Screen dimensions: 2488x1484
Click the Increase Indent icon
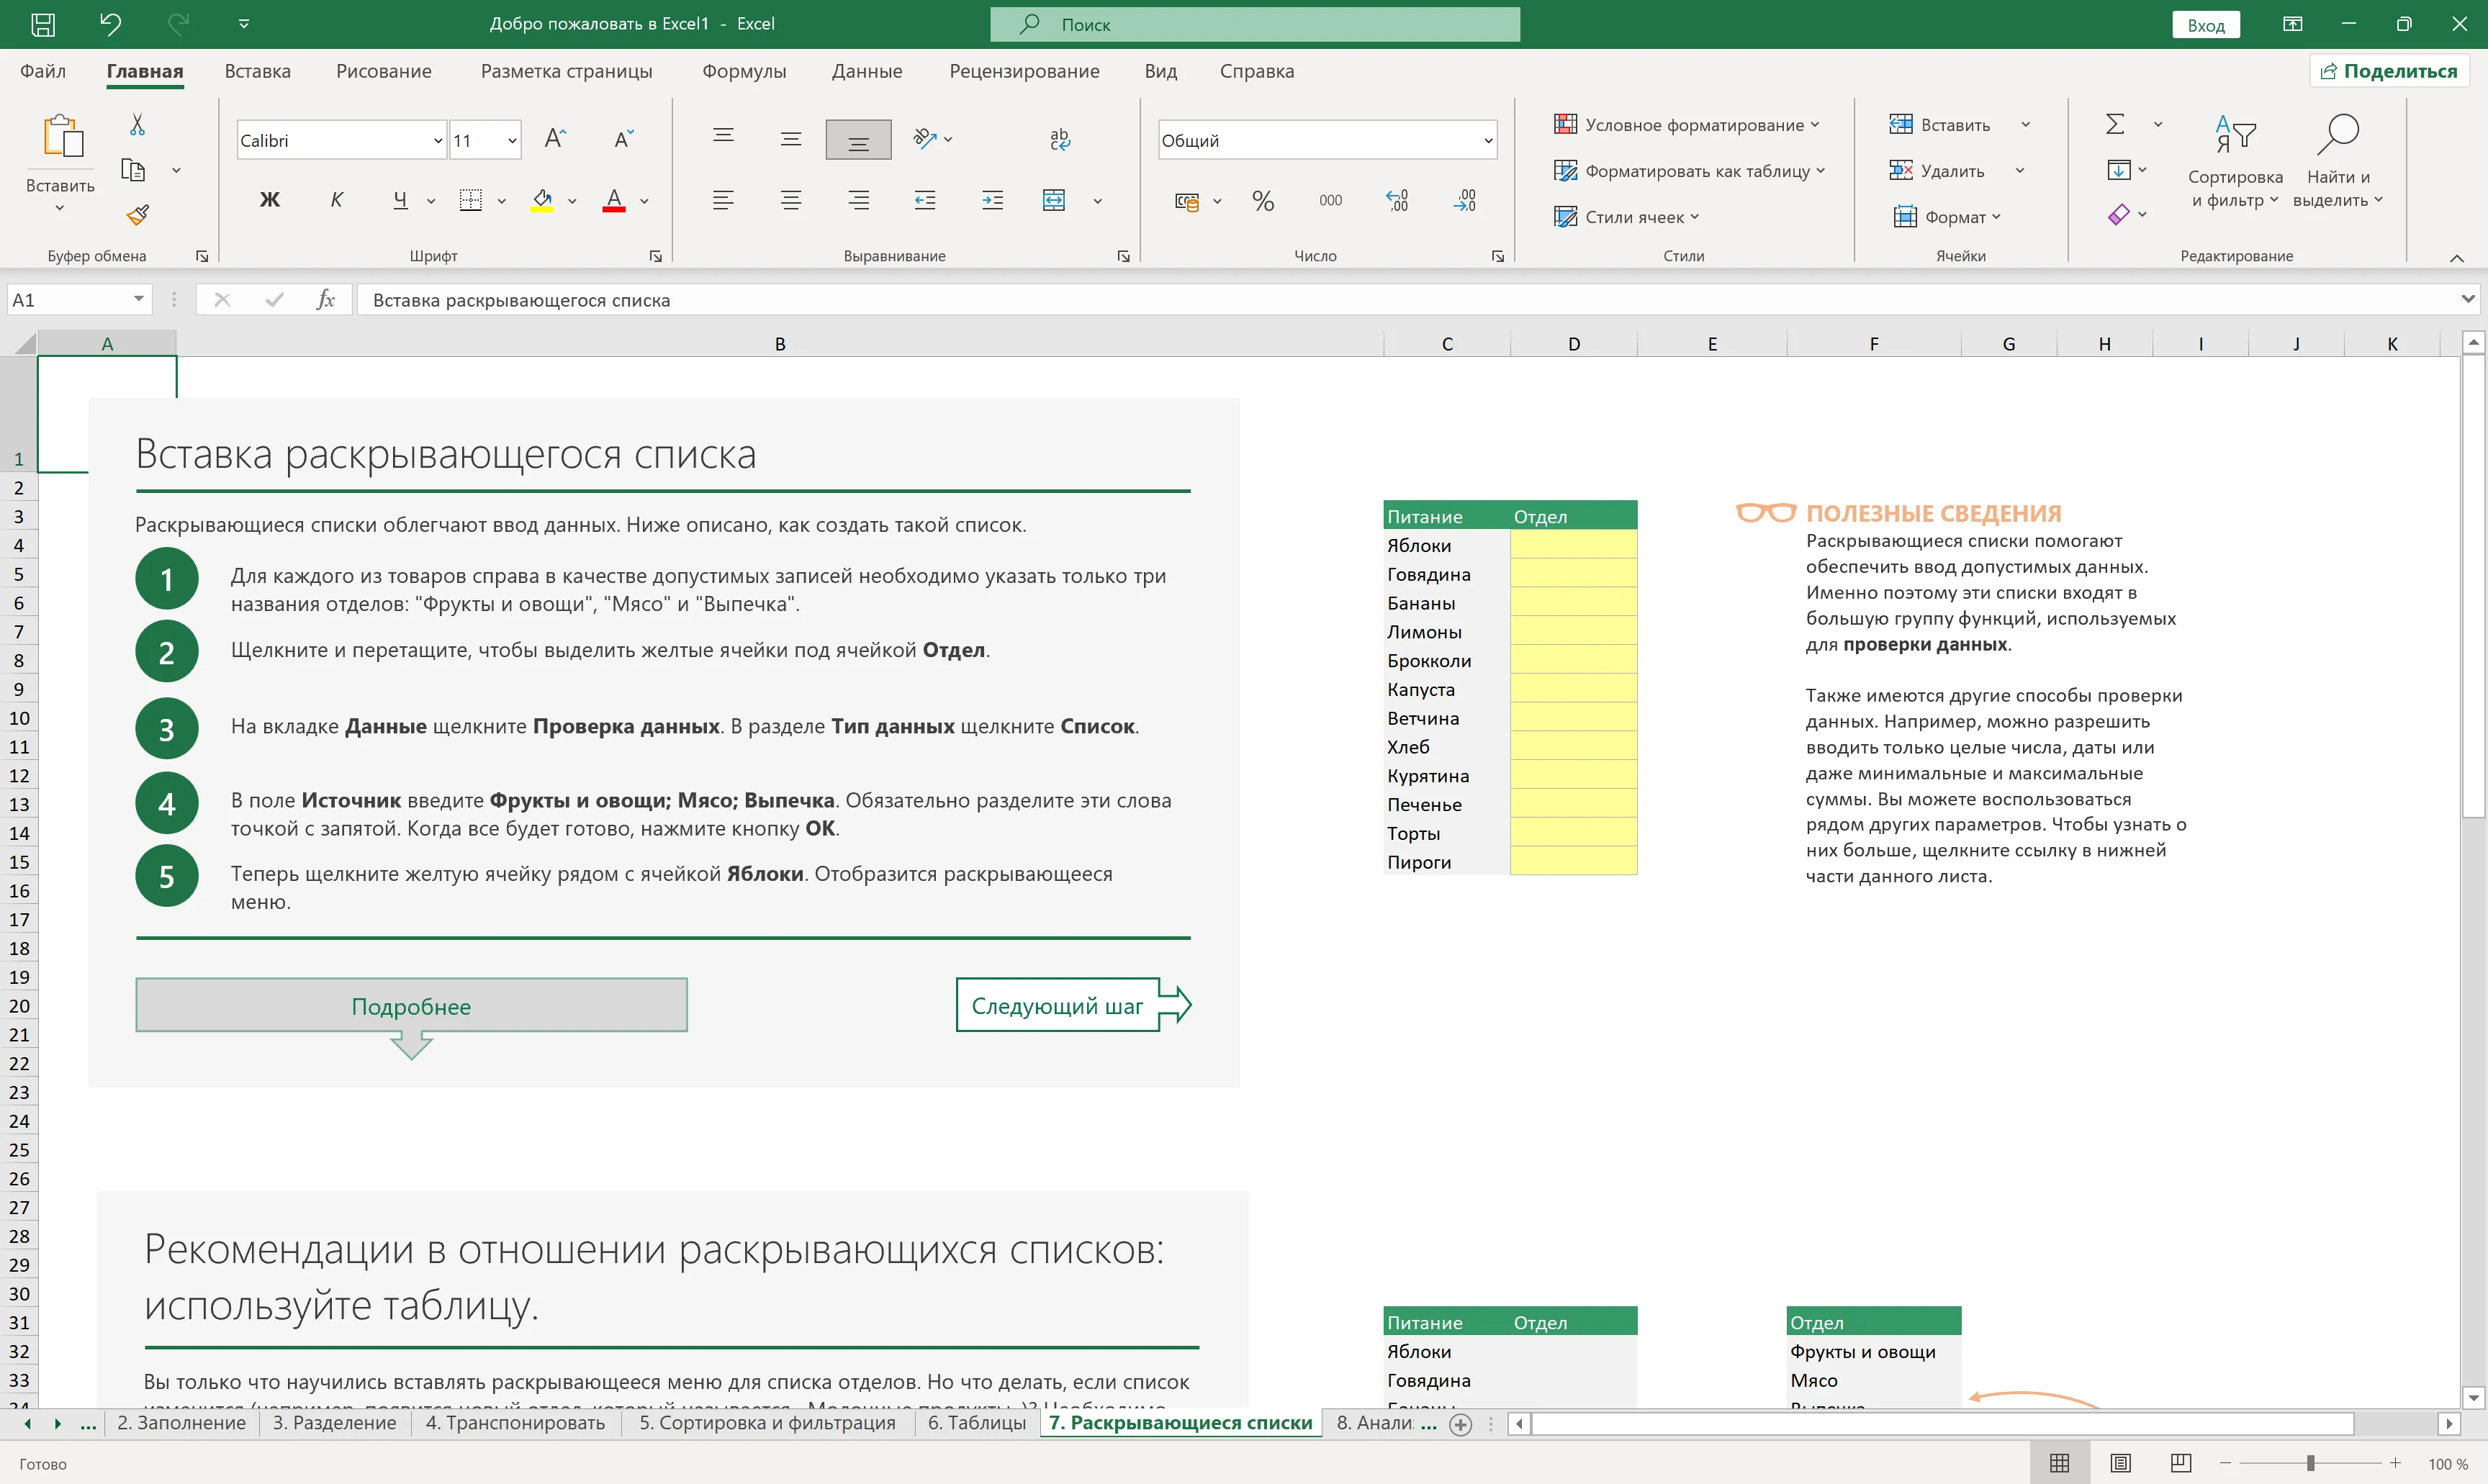(992, 200)
